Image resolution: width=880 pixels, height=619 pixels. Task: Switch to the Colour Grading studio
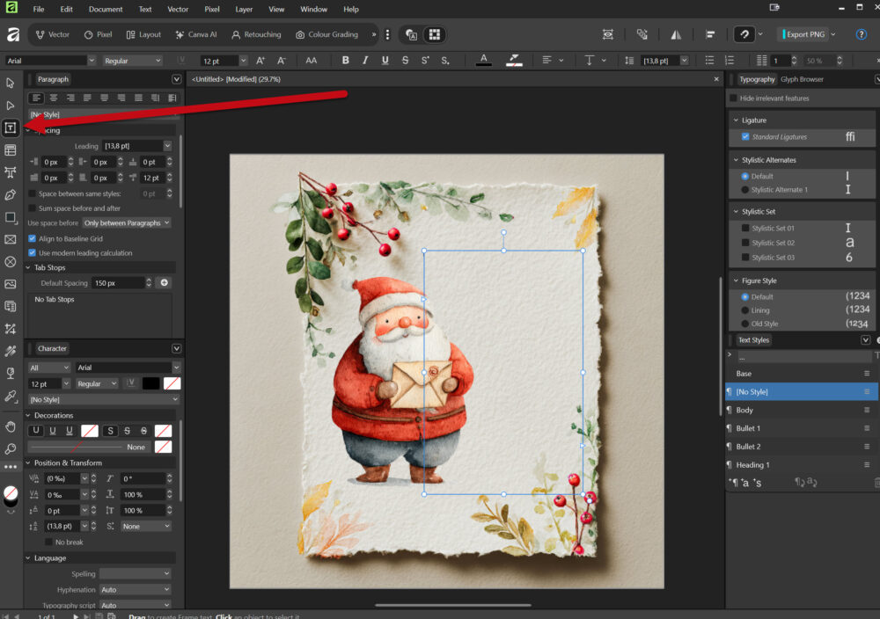coord(327,34)
